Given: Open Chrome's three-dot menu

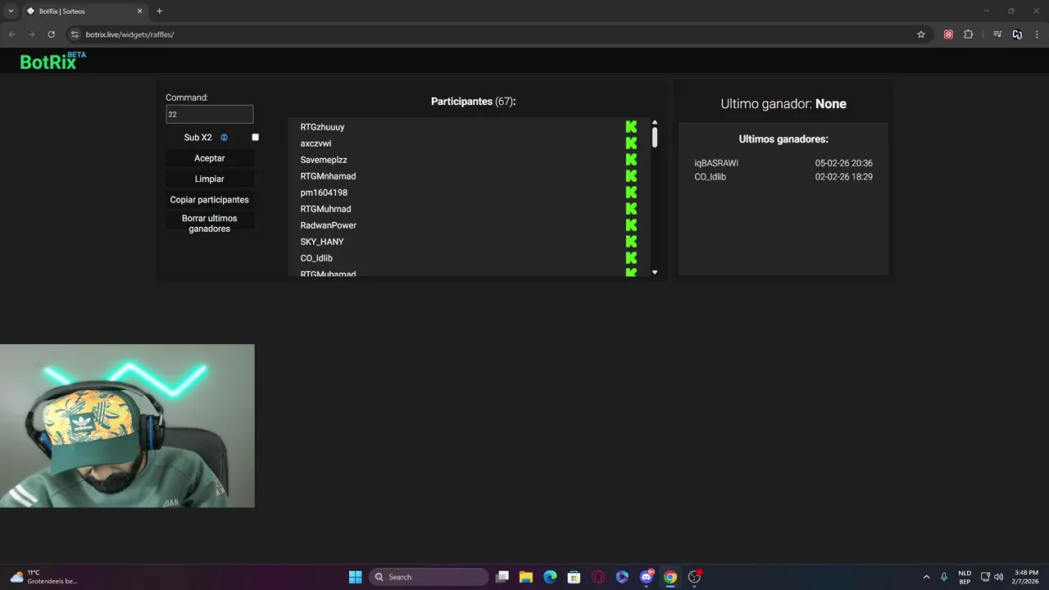Looking at the screenshot, I should (x=1038, y=34).
